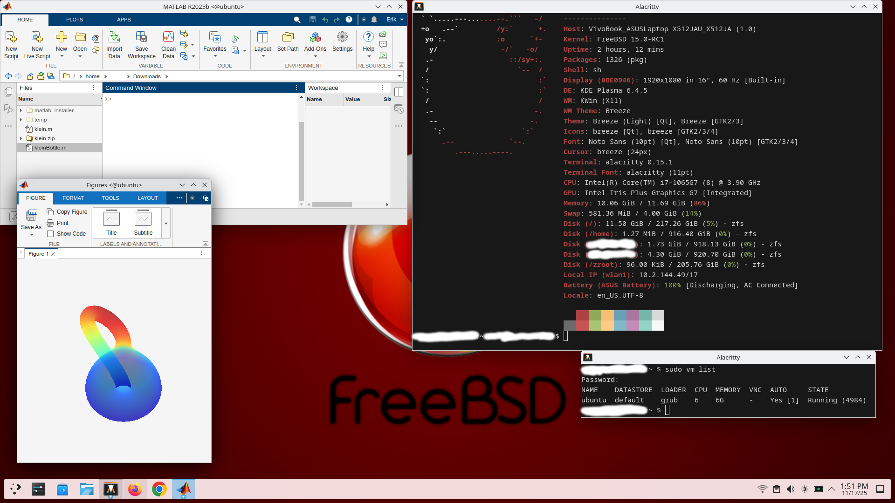This screenshot has width=895, height=503.
Task: Select the Print icon in Figures window
Action: pyautogui.click(x=50, y=223)
